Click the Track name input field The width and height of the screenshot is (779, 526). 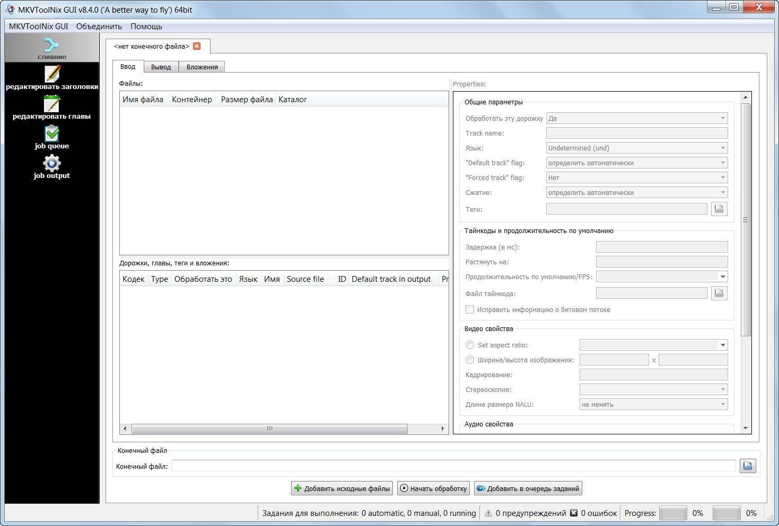coord(637,133)
